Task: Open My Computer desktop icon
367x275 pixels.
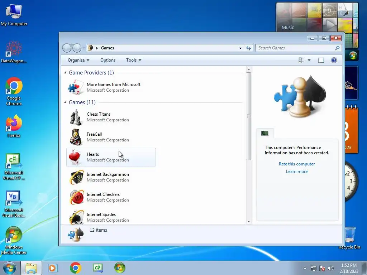Action: 14,14
